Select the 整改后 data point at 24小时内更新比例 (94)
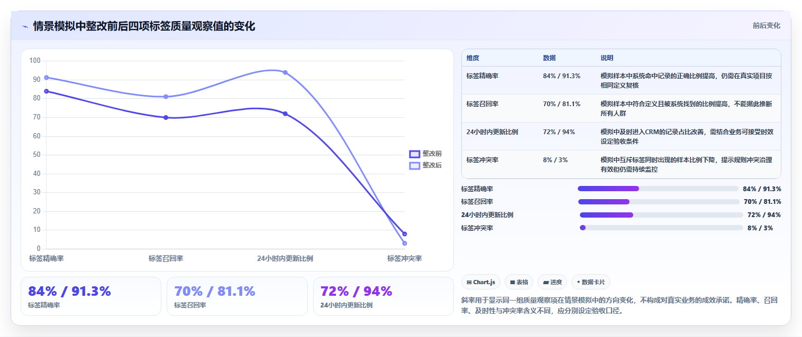 tap(285, 72)
